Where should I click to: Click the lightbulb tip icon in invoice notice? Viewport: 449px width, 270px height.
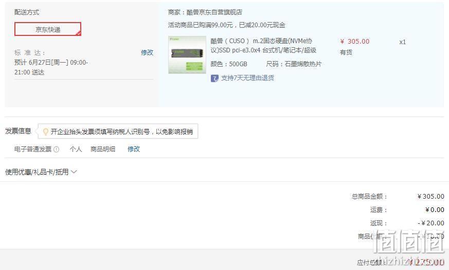45,131
